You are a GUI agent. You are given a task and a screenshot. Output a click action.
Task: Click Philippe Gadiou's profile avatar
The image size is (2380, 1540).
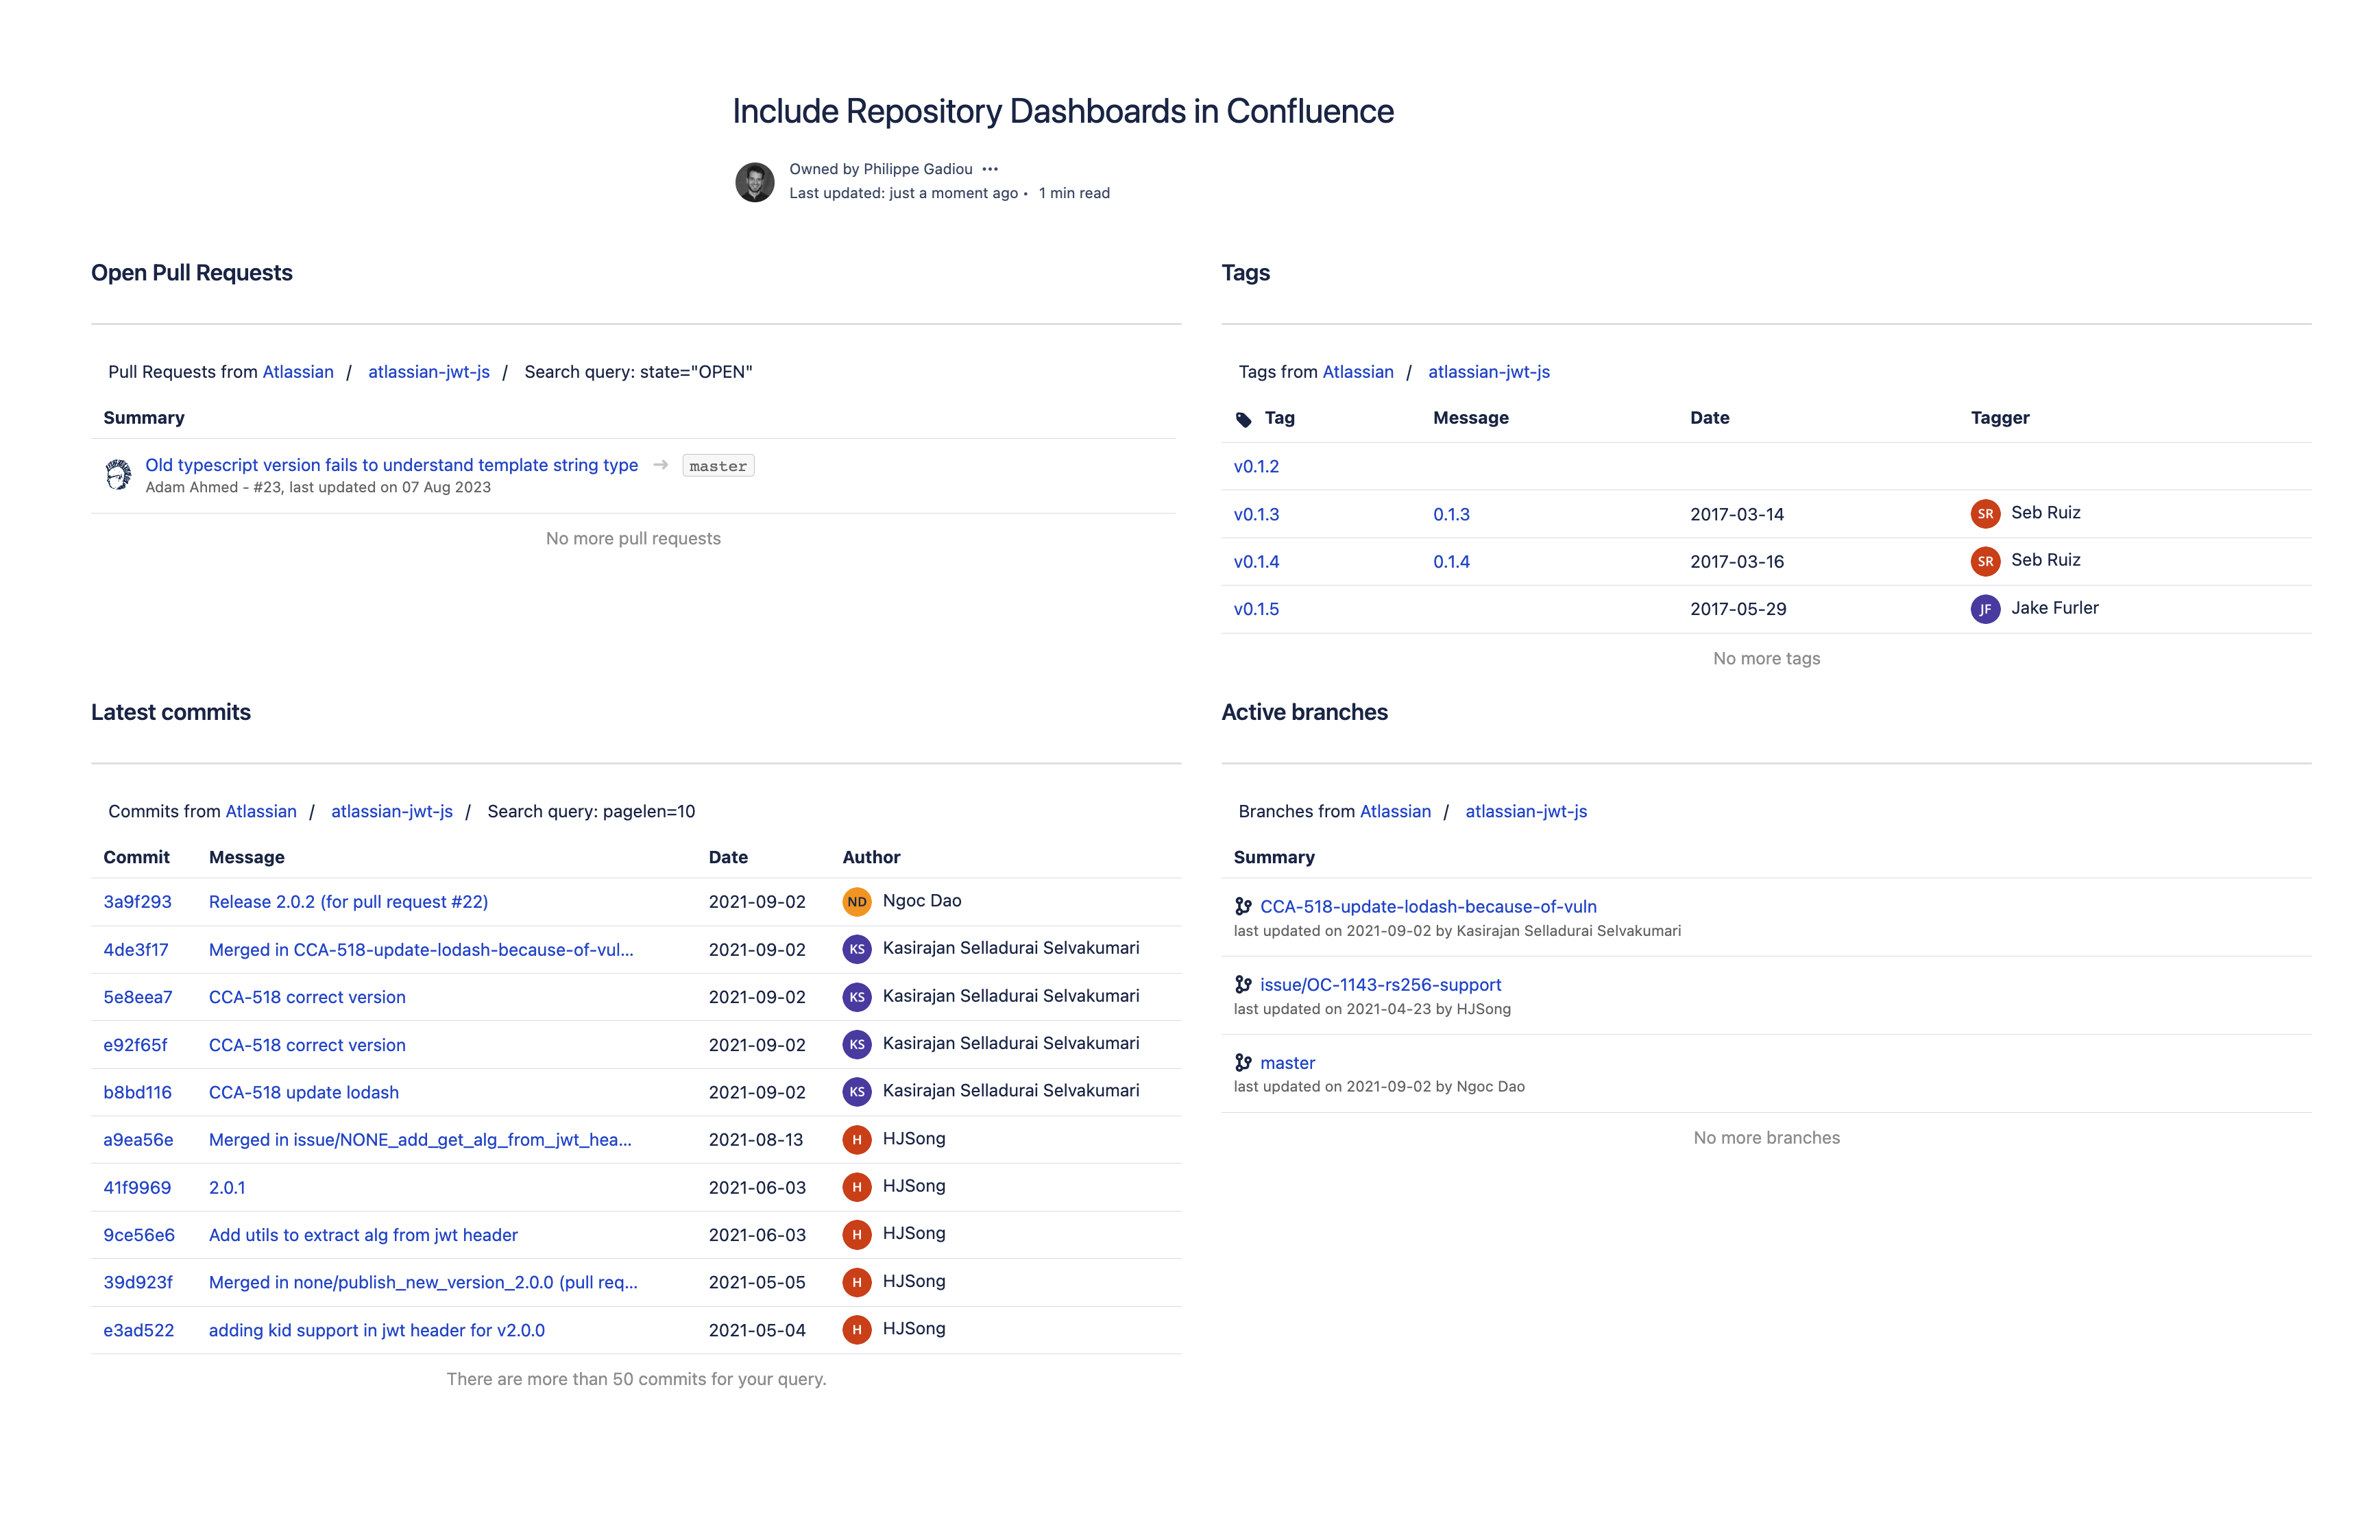click(x=757, y=181)
